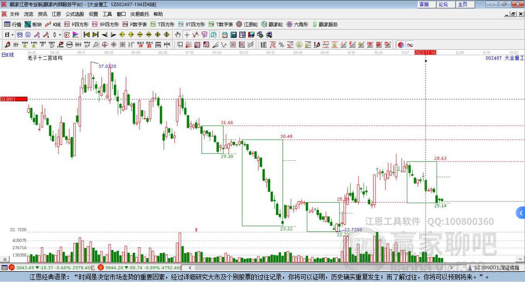
Task: Click the status bar keyboard grid icon
Action: click(4, 268)
